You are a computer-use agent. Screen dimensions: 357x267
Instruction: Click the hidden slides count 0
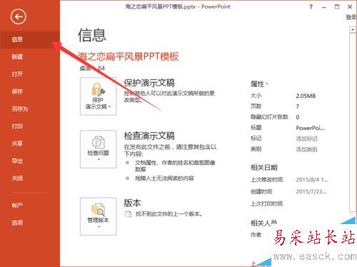(298, 117)
